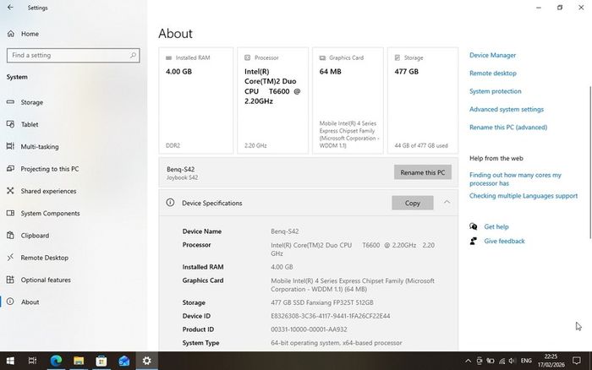The height and width of the screenshot is (370, 592).
Task: Open Rename this PC (advanced) link
Action: pos(508,128)
